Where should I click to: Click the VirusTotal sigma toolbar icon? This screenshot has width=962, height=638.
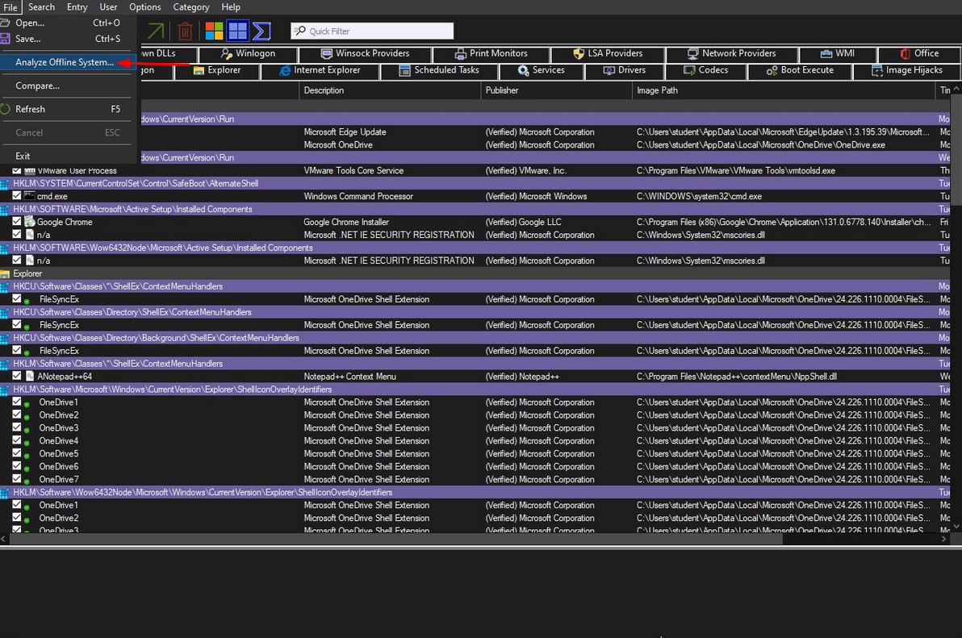pos(261,31)
